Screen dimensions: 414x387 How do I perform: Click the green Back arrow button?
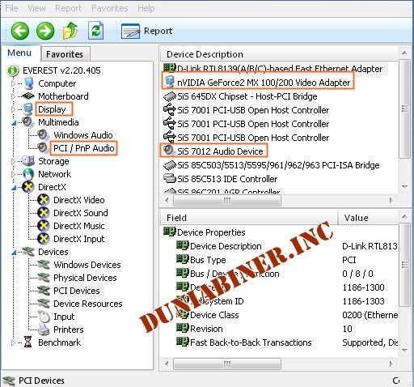click(x=20, y=31)
